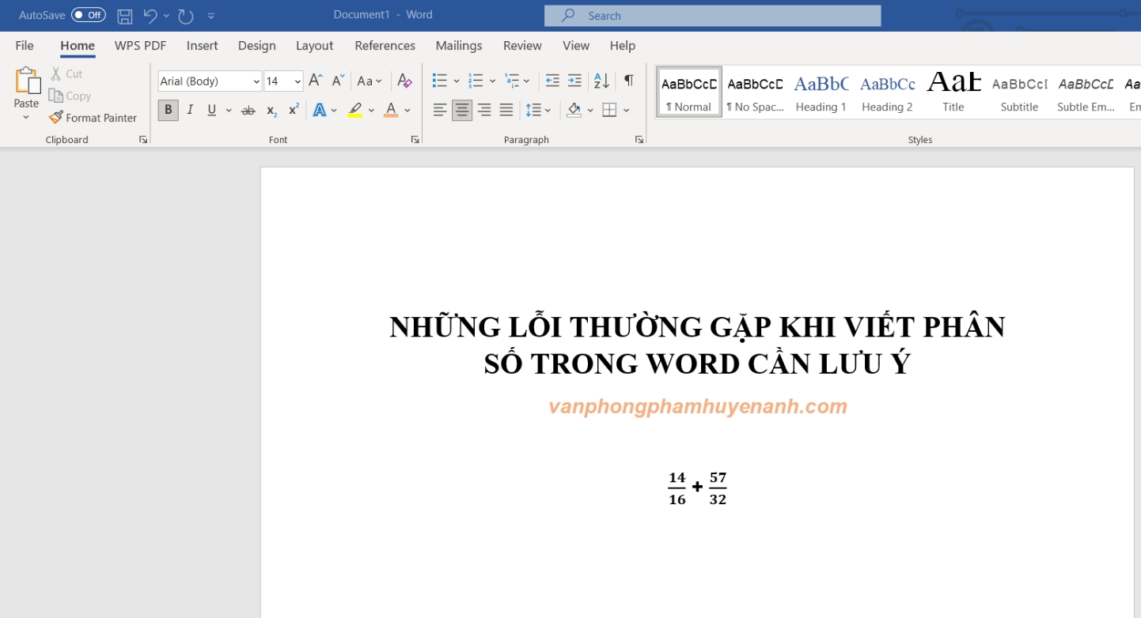Click the Paste clipboard icon

(27, 81)
